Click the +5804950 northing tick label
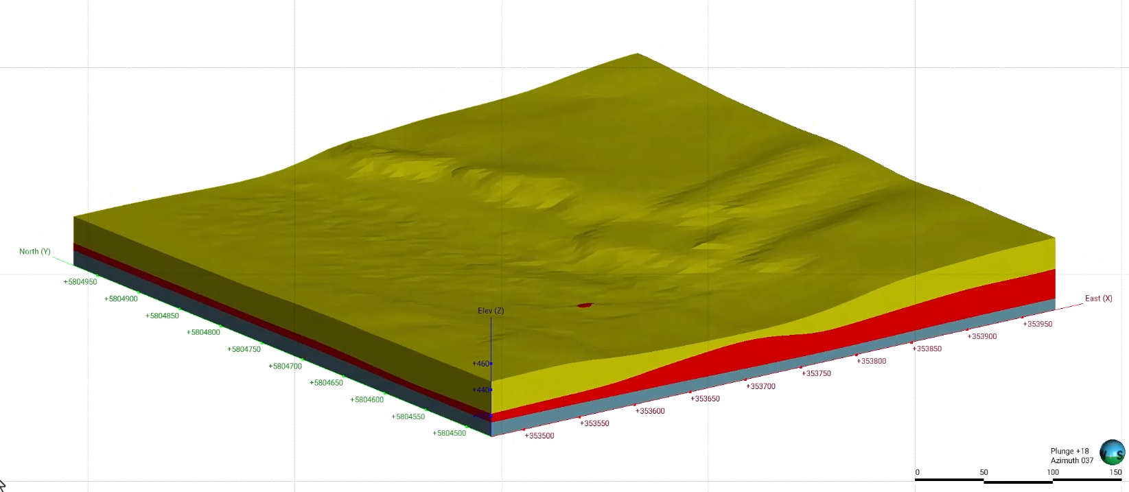The height and width of the screenshot is (492, 1129). [80, 282]
